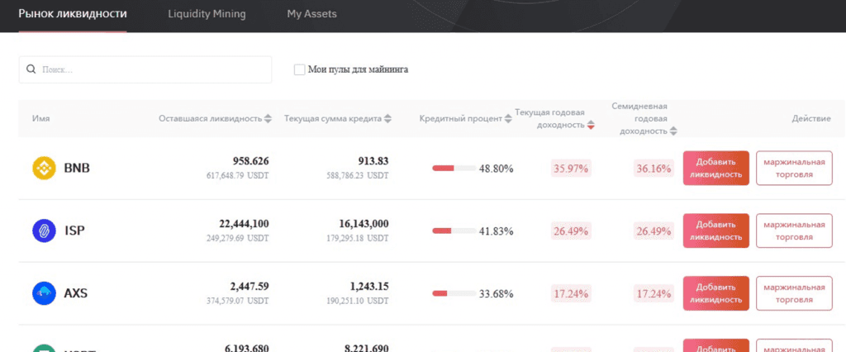Sort by Текущая сумма кредита arrows

(388, 119)
